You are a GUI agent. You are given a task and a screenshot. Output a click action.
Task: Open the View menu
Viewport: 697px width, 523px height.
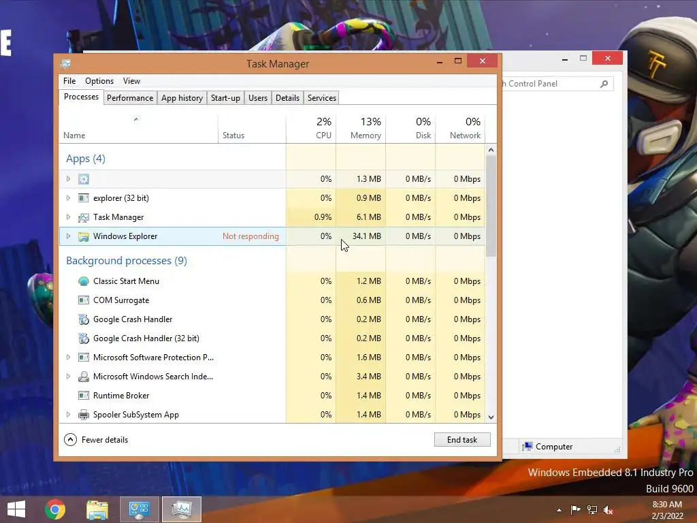(131, 81)
